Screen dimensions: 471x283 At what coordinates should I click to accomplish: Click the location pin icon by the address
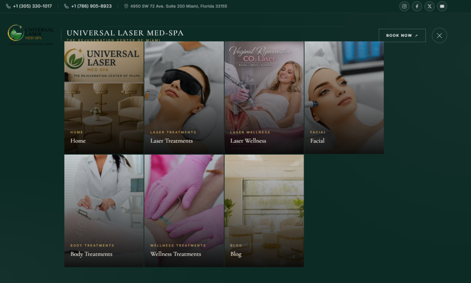click(126, 6)
